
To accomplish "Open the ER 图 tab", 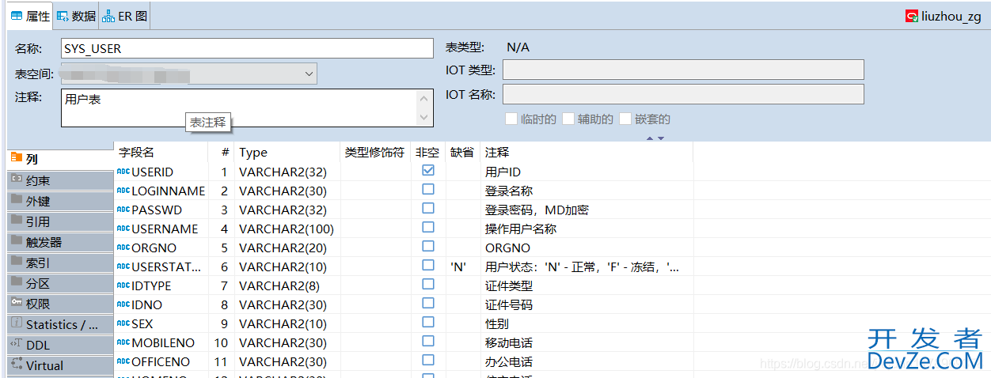I will (x=125, y=16).
